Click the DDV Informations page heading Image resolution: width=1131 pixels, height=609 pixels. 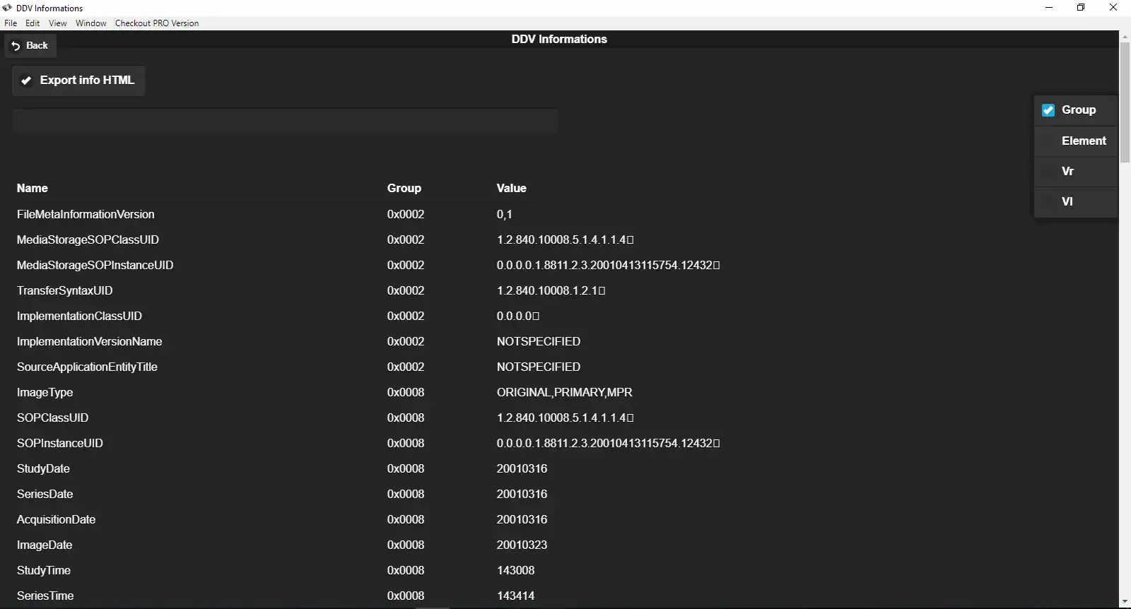(x=559, y=40)
